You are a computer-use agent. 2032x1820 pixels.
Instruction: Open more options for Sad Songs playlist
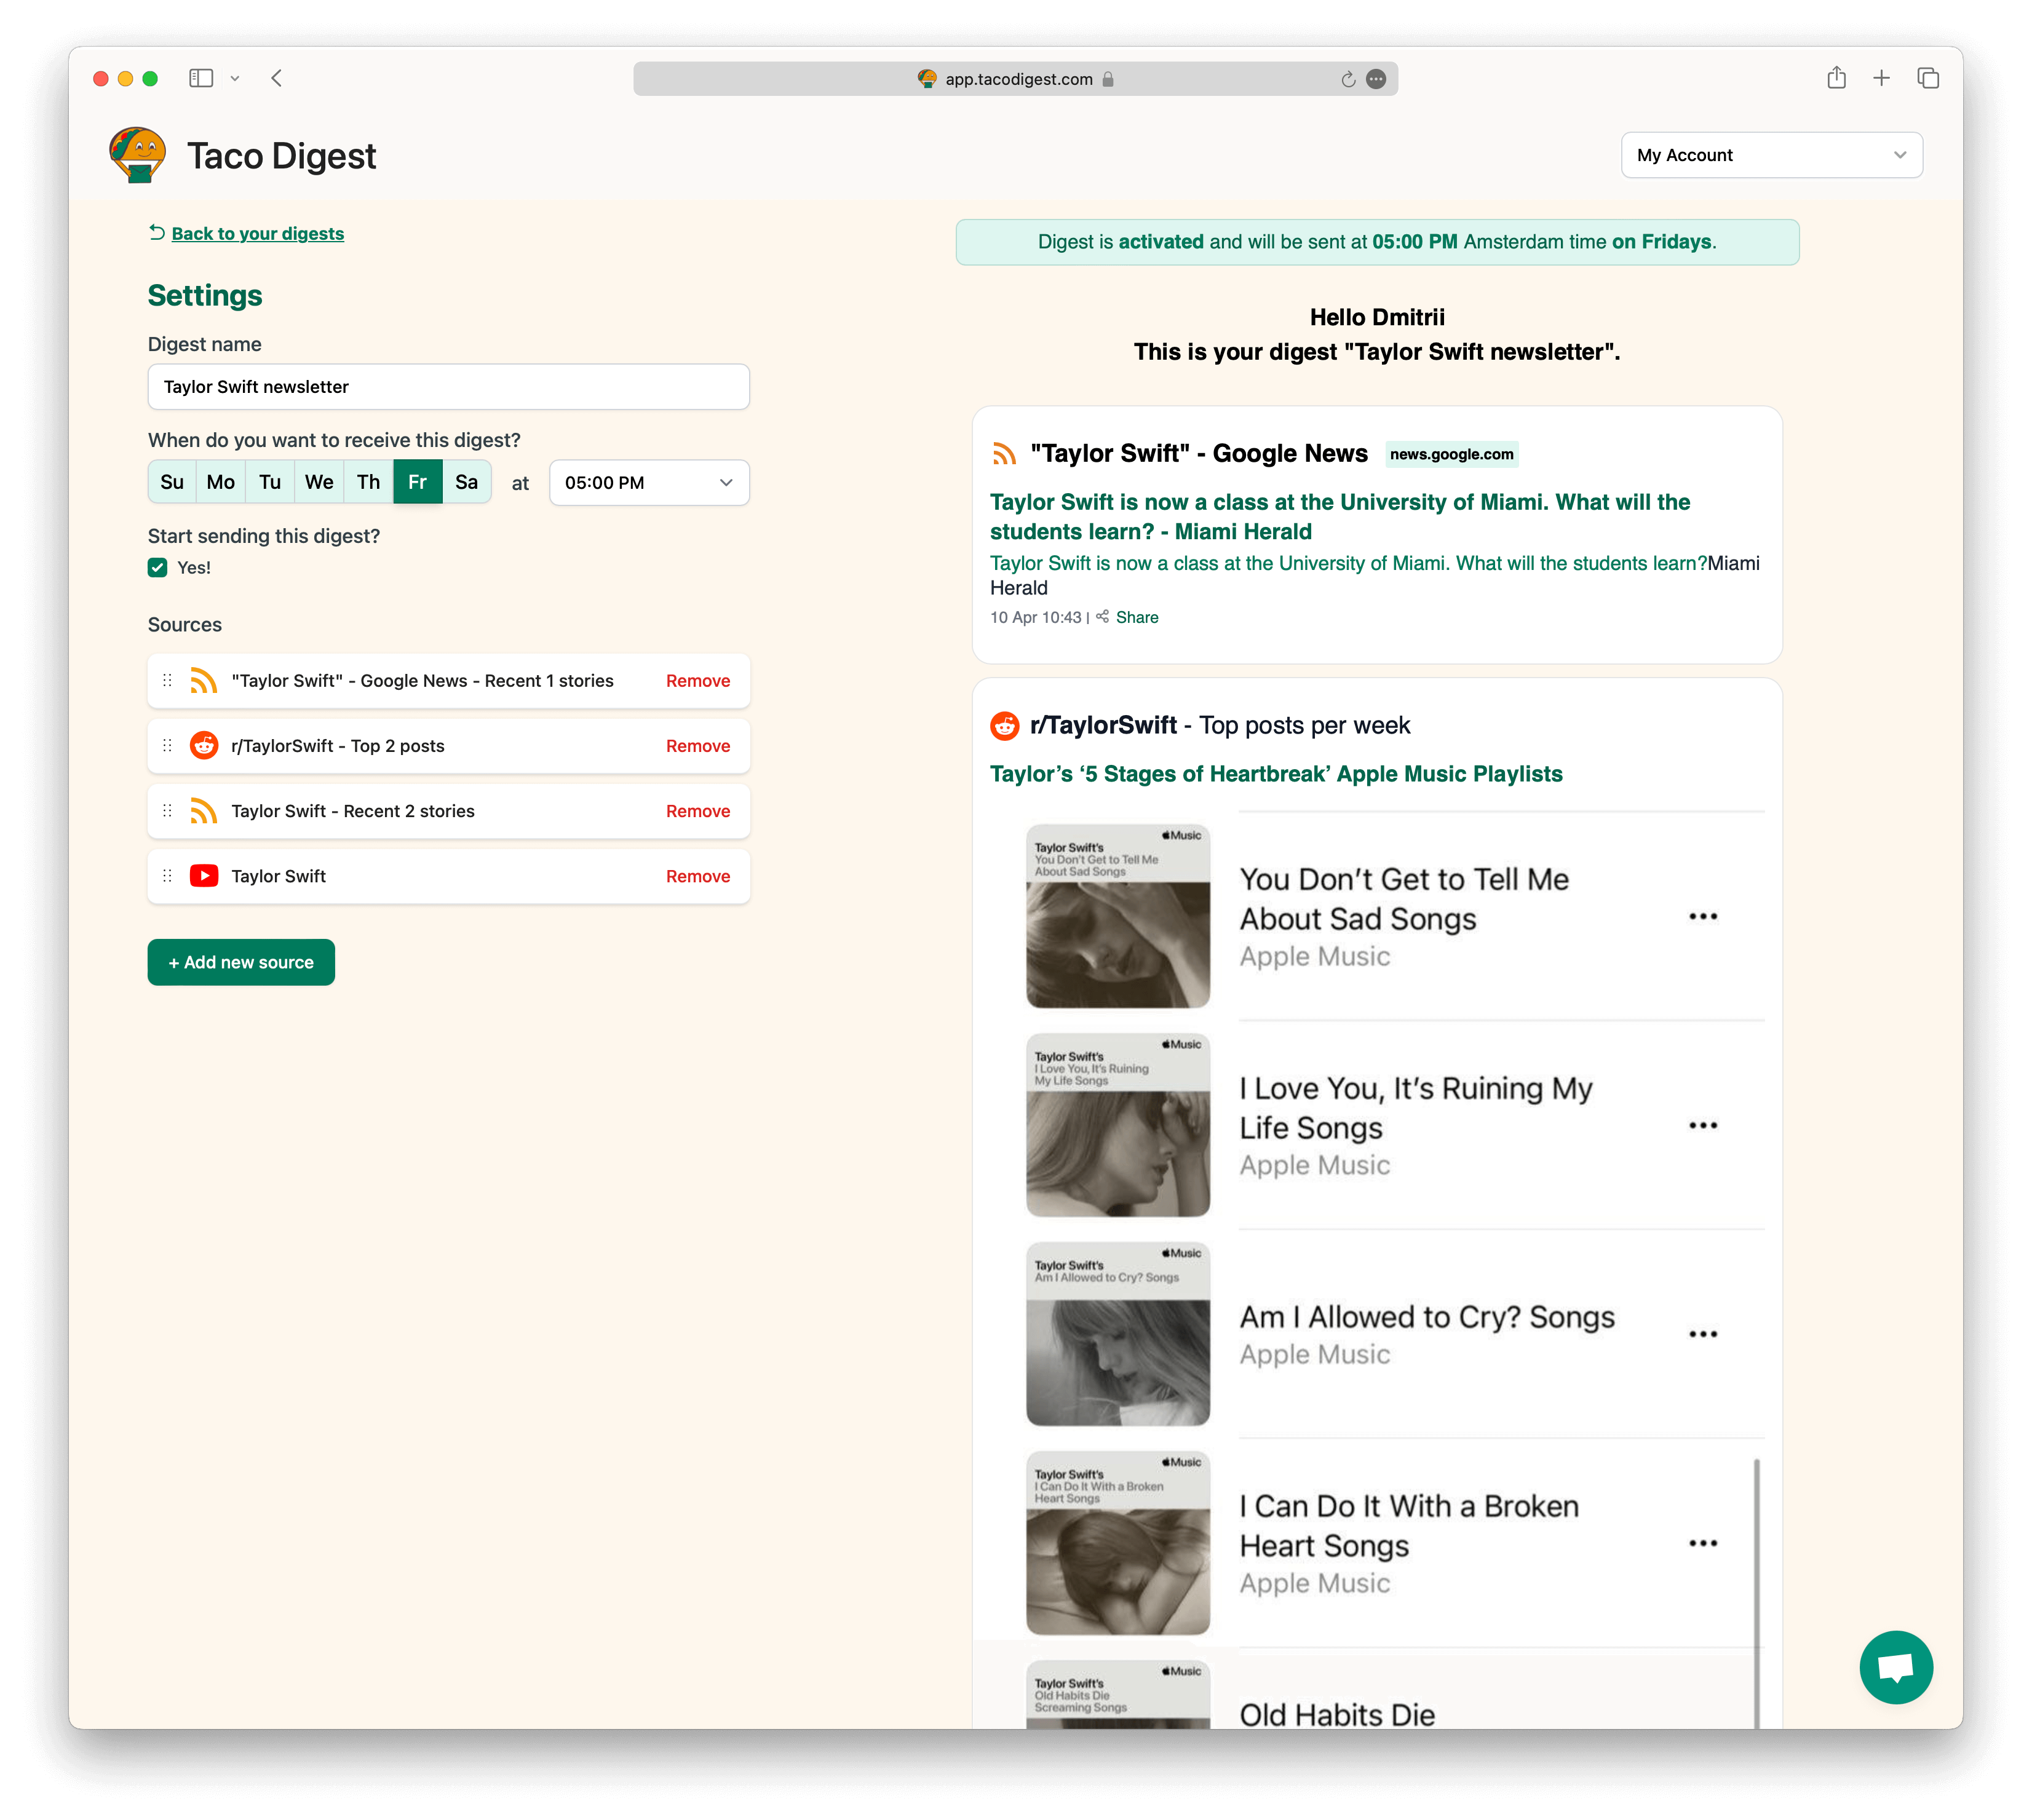point(1702,917)
